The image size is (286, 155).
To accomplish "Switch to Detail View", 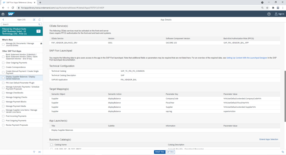I will pos(159,152).
